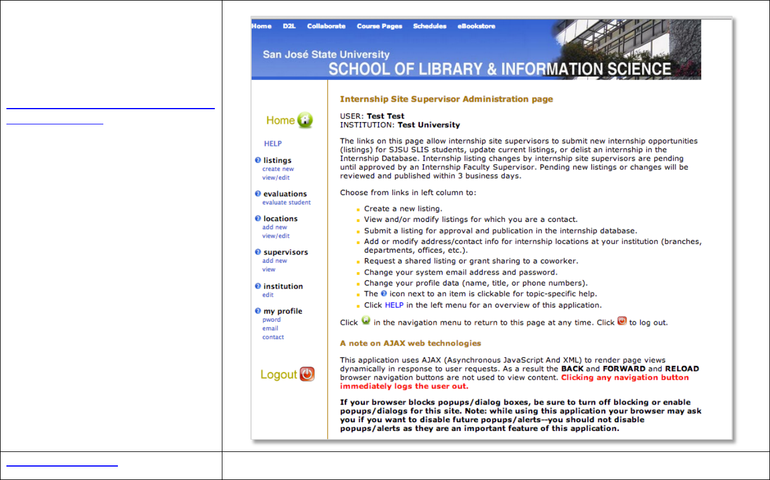Click the small red logout icon before "to log out"
This screenshot has height=480, width=770.
coord(622,321)
